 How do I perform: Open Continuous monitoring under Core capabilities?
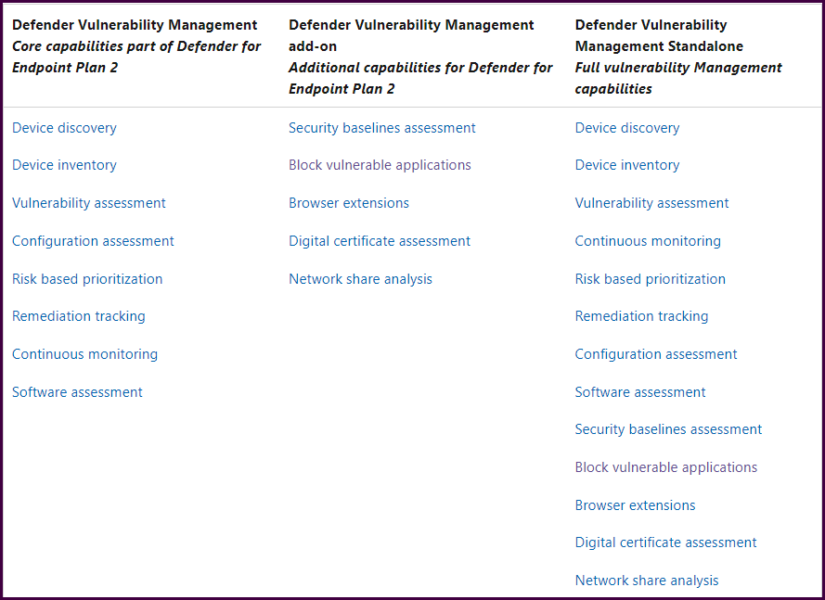point(84,353)
